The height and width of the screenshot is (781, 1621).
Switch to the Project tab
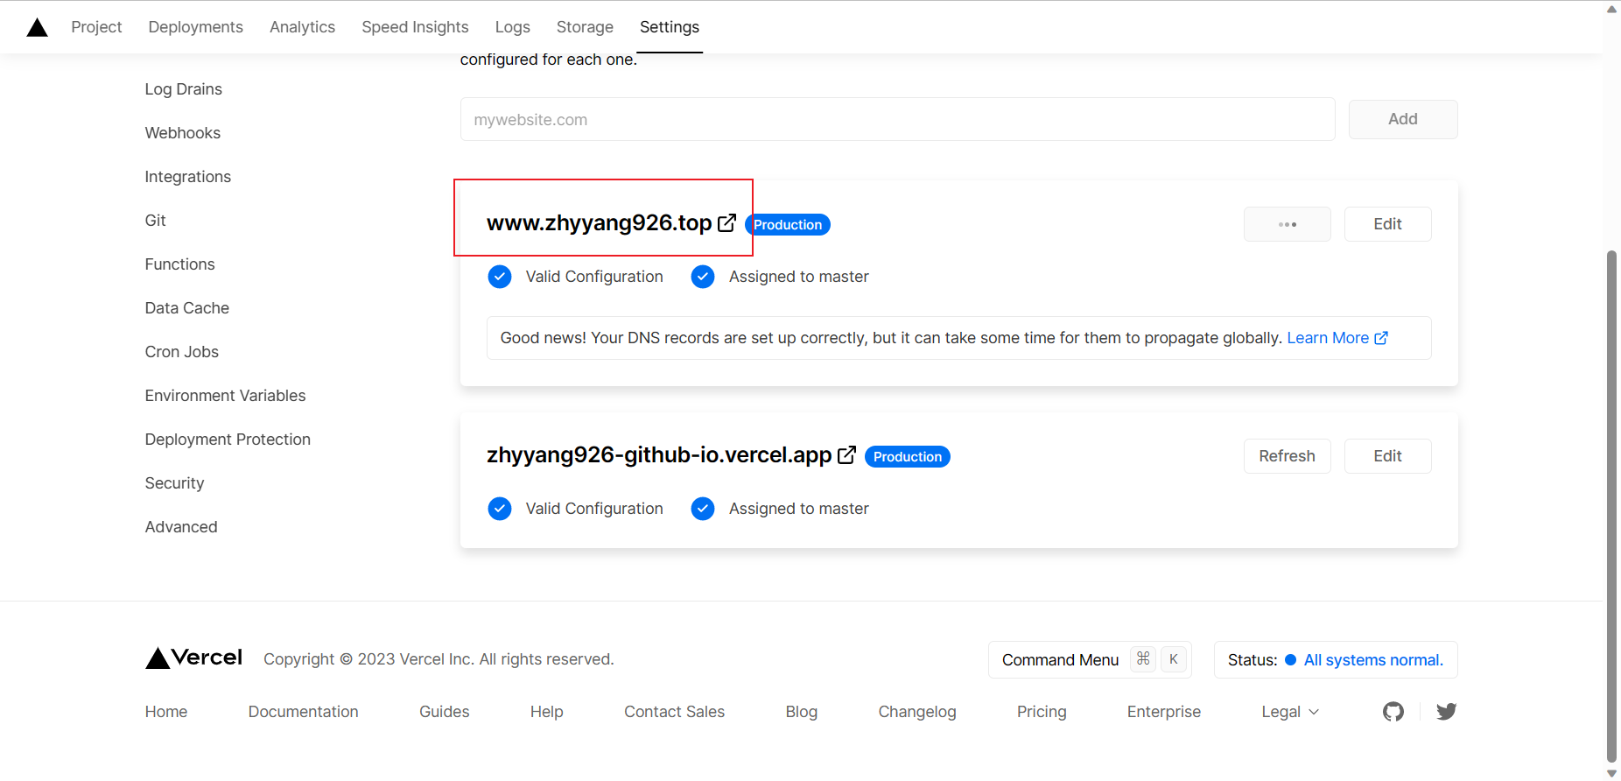(96, 27)
